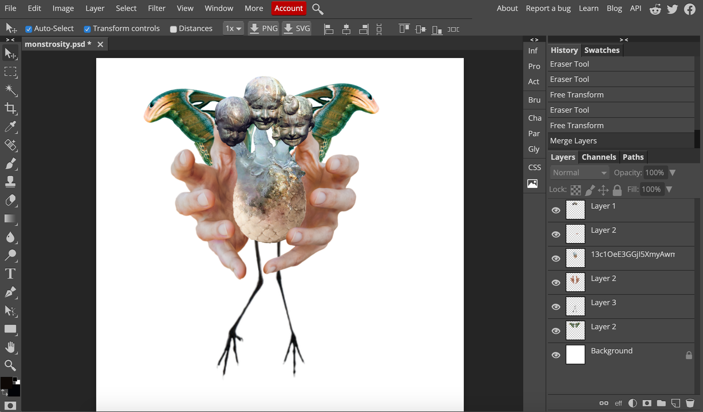Open the Filter menu
The width and height of the screenshot is (703, 412).
[155, 8]
